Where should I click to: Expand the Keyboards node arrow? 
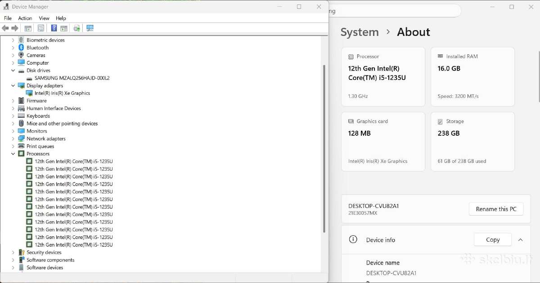[x=13, y=116]
